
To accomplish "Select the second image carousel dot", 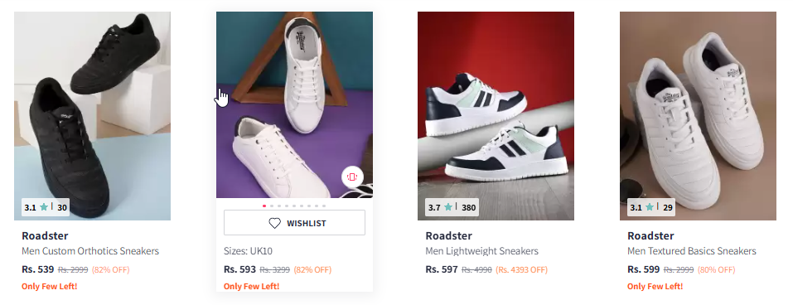I will tap(272, 206).
